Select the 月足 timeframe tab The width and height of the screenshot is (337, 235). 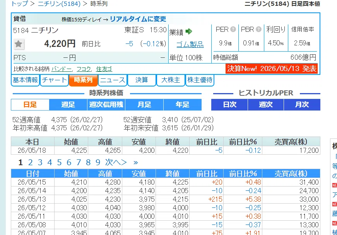pyautogui.click(x=144, y=105)
